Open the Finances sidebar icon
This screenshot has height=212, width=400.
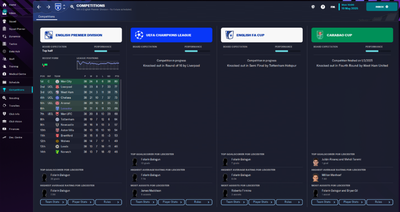tap(4, 129)
